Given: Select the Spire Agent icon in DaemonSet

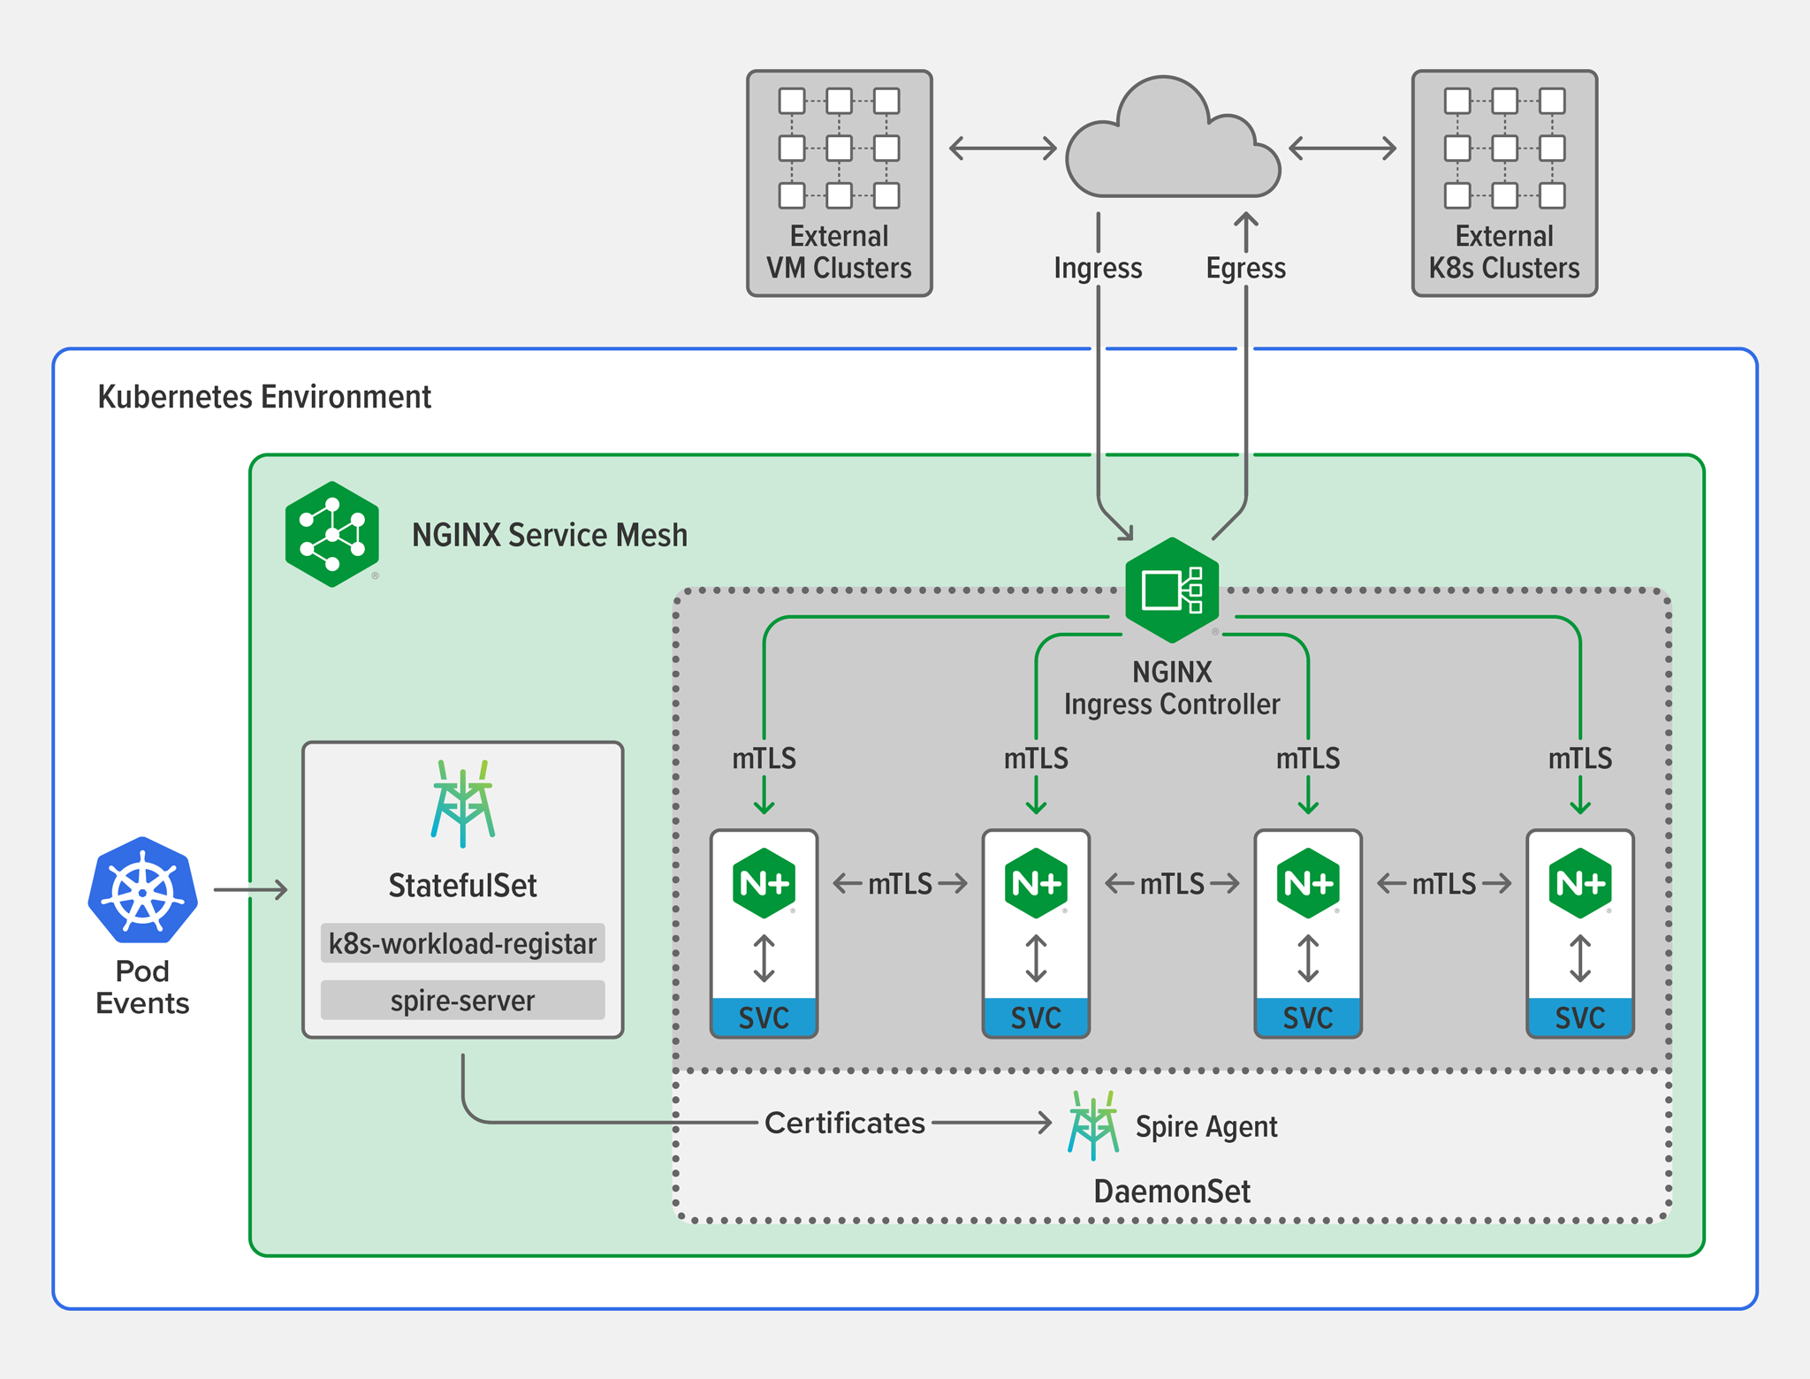Looking at the screenshot, I should 1093,1125.
